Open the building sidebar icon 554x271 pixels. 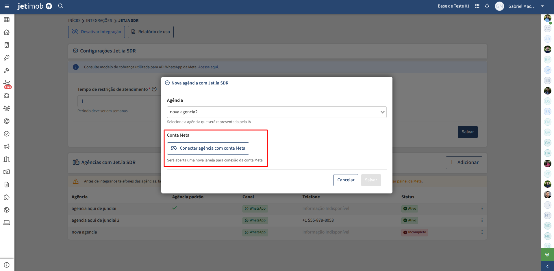(x=7, y=45)
